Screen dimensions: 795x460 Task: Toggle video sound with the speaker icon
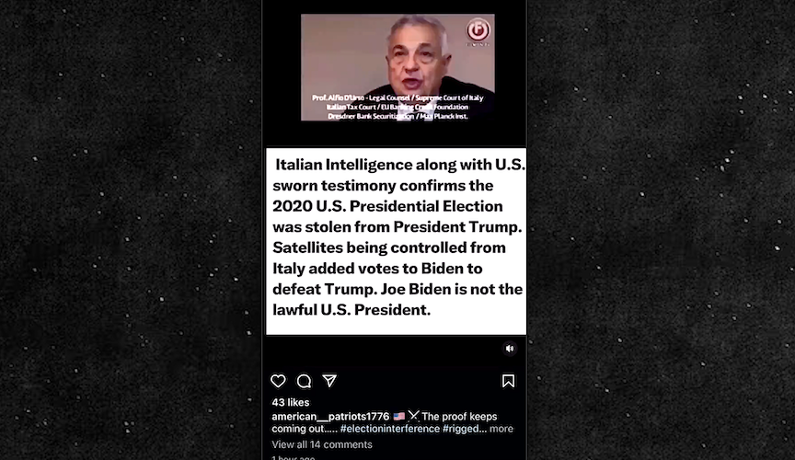click(510, 349)
